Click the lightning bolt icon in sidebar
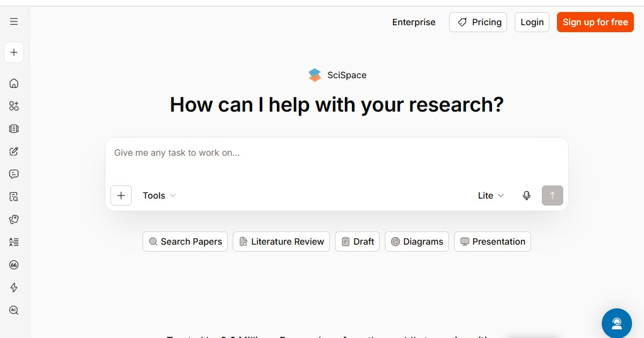This screenshot has width=644, height=338. 14,288
